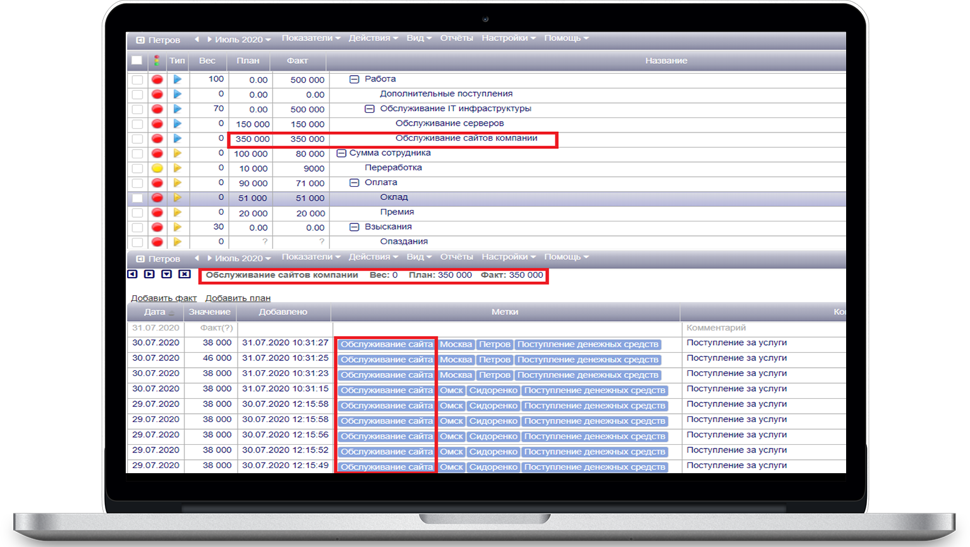Screen dimensions: 970x547
Task: Click the yellow status indicator for Переработка
Action: (157, 168)
